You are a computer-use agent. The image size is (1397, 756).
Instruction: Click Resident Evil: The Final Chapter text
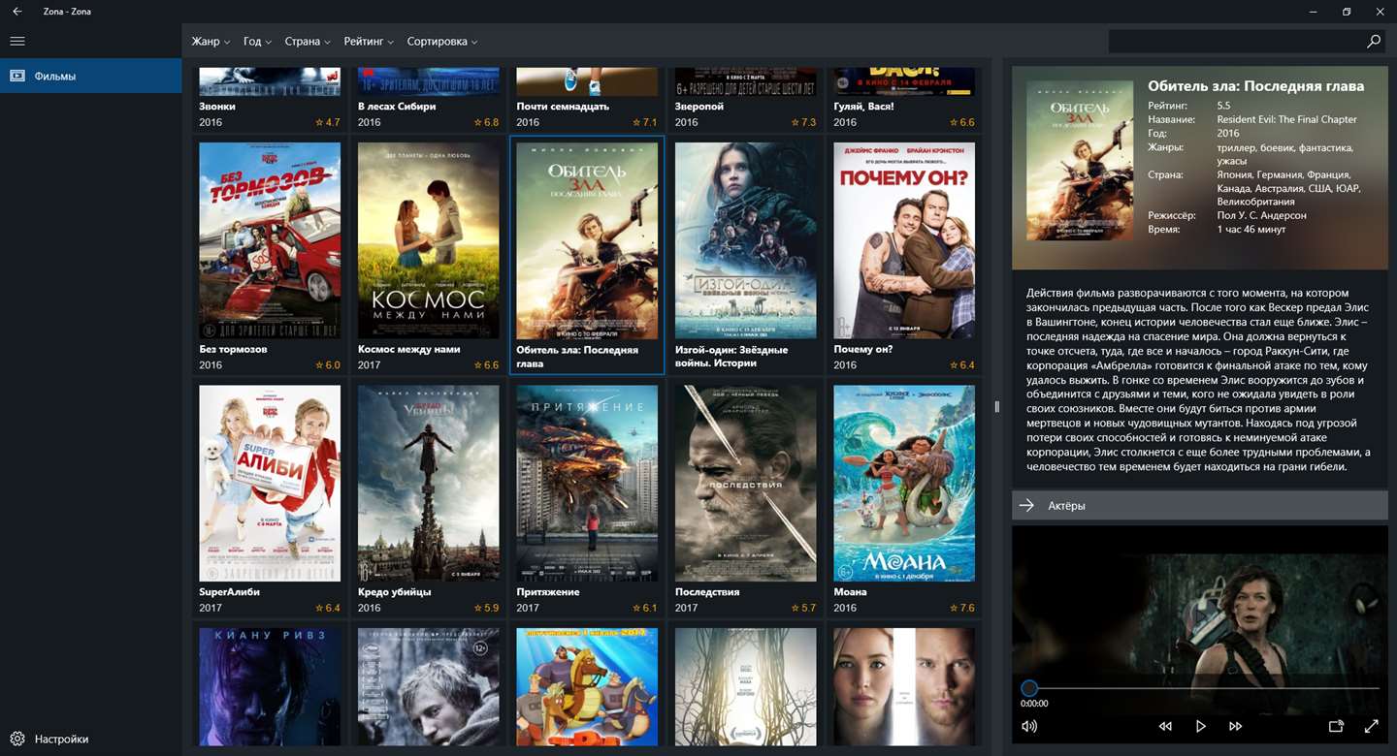[1287, 119]
